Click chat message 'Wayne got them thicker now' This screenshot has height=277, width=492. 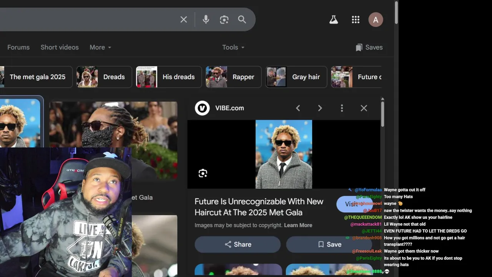[x=411, y=251]
